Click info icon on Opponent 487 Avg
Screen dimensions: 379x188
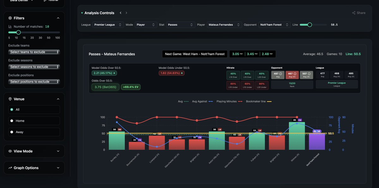coord(280,73)
